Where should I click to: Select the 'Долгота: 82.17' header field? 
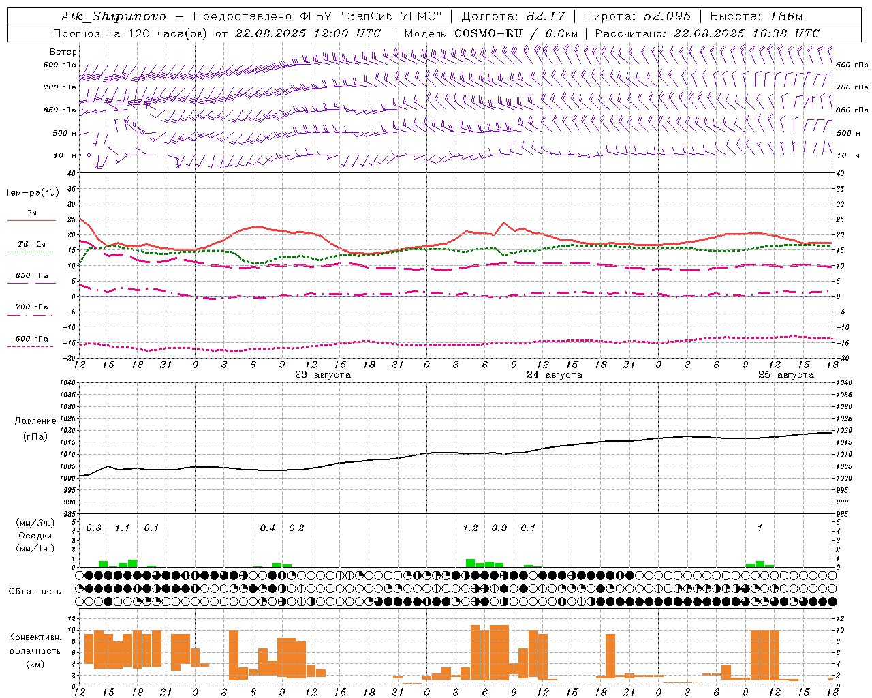tap(513, 16)
